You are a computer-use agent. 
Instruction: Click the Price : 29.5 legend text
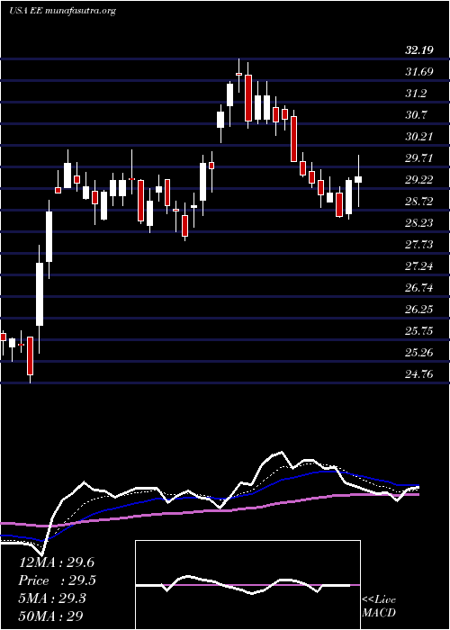coord(58,580)
